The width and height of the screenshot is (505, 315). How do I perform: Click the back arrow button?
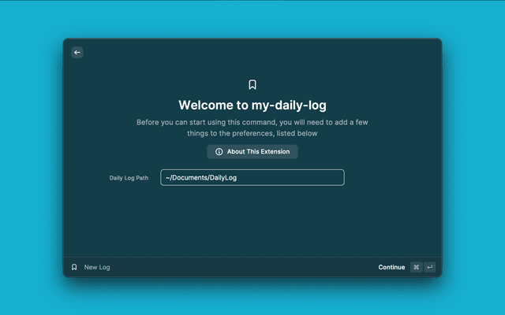(x=77, y=53)
